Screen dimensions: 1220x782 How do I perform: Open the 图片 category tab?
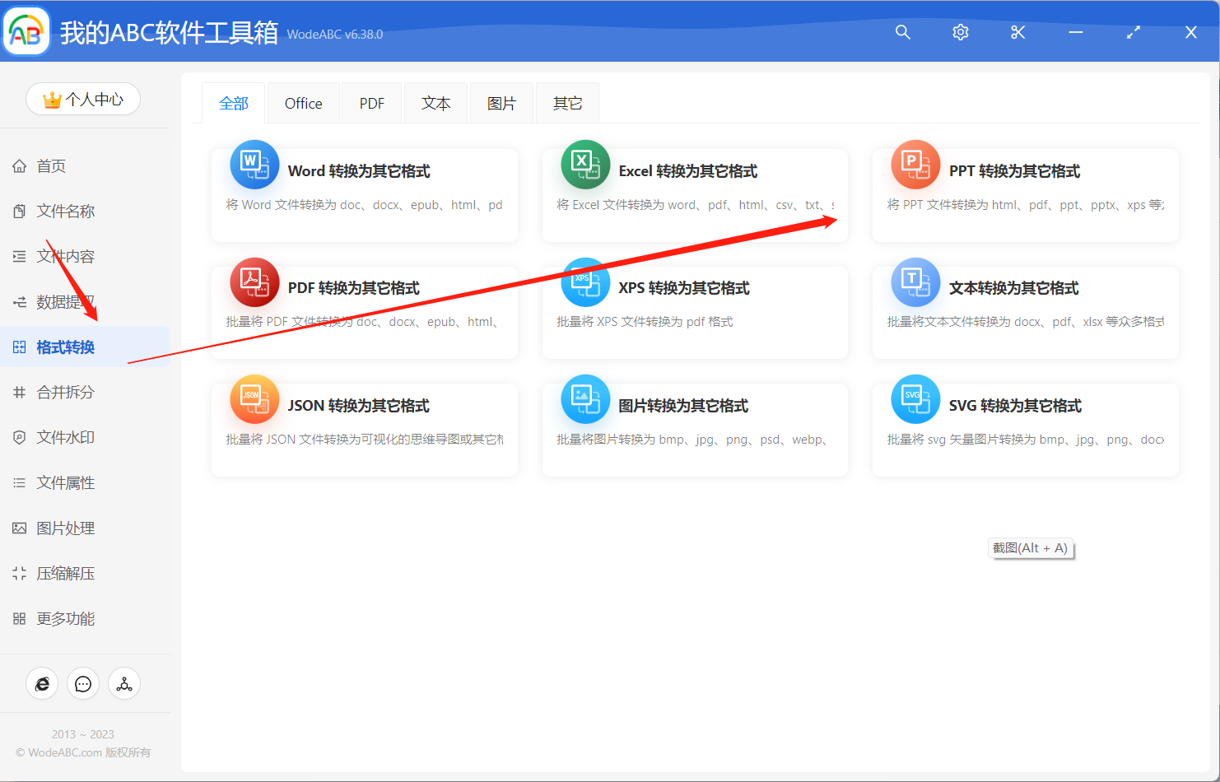[x=501, y=102]
